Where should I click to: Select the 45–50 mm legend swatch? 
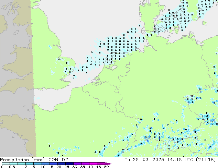(x=101, y=164)
